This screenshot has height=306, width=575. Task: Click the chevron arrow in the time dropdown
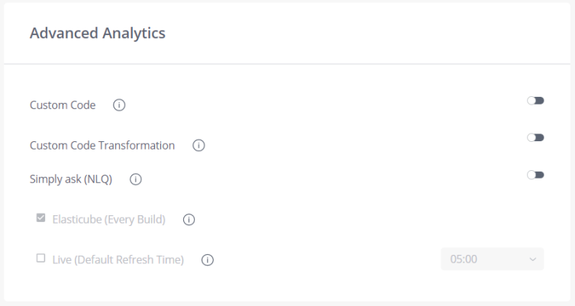click(532, 259)
